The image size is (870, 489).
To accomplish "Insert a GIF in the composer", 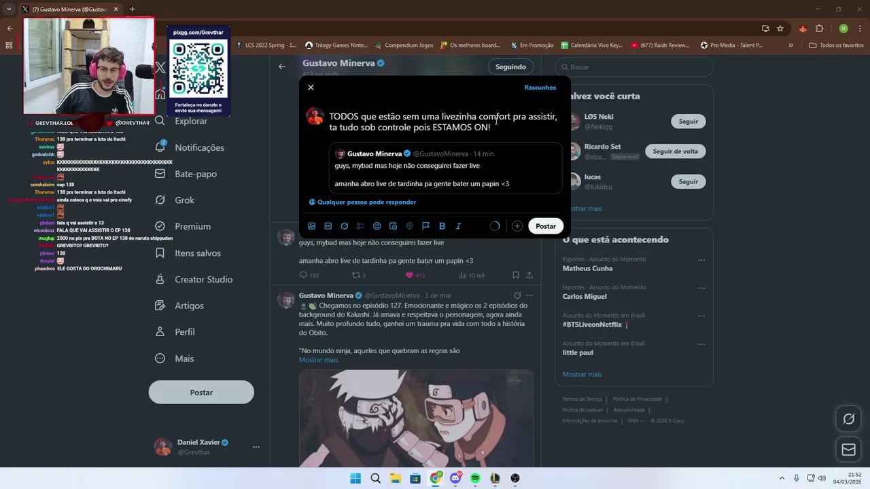I will [x=328, y=226].
